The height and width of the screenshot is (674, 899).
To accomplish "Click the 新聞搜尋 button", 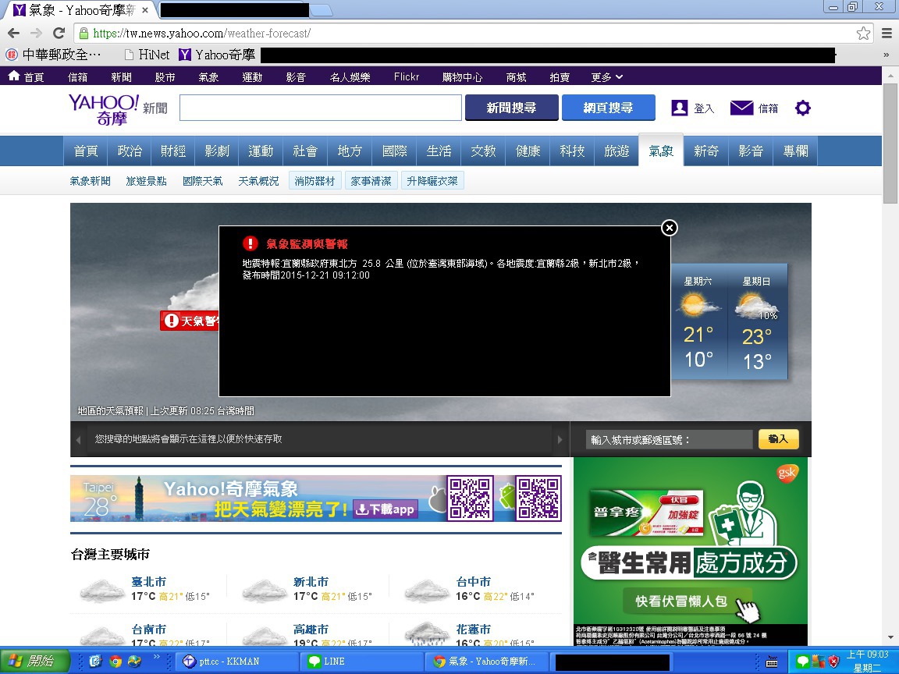I will point(511,108).
